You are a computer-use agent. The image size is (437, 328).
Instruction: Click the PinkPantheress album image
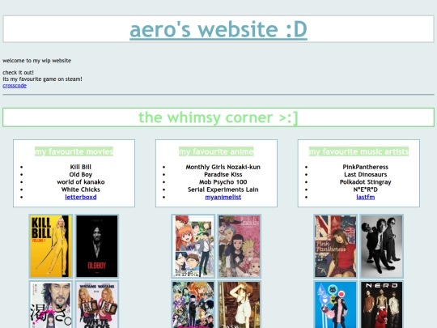pos(336,246)
